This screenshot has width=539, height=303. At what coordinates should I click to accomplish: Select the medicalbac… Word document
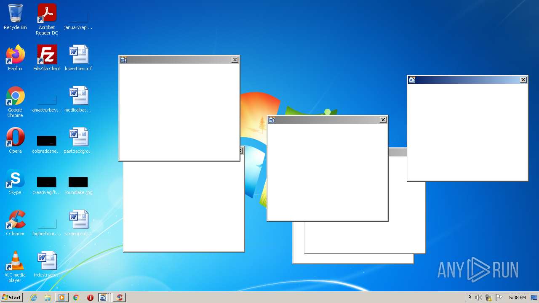click(x=78, y=99)
